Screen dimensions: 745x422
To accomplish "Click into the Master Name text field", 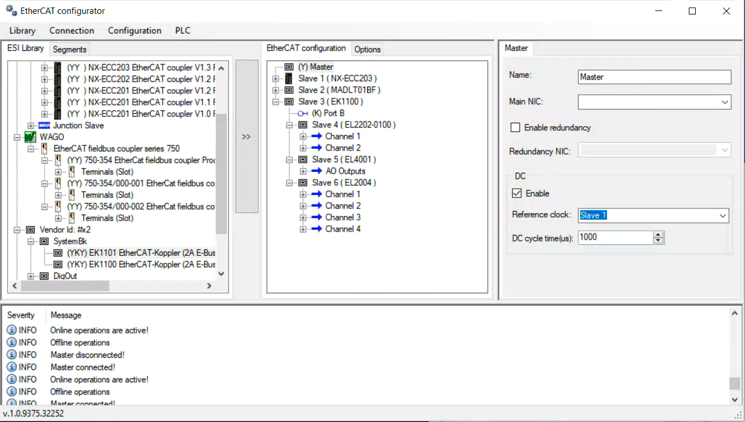I will coord(654,77).
